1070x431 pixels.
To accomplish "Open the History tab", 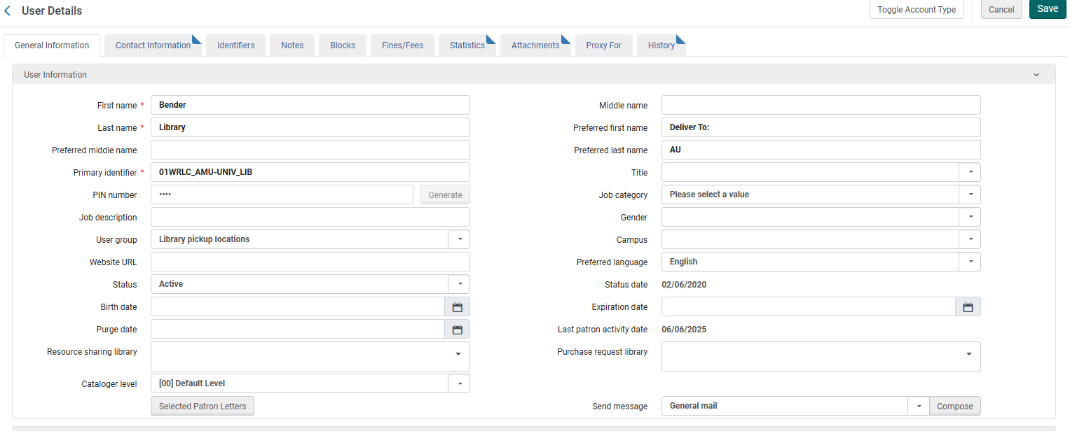I will click(661, 45).
